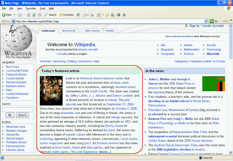
Task: Open the History toolbar icon
Action: coord(78,15)
